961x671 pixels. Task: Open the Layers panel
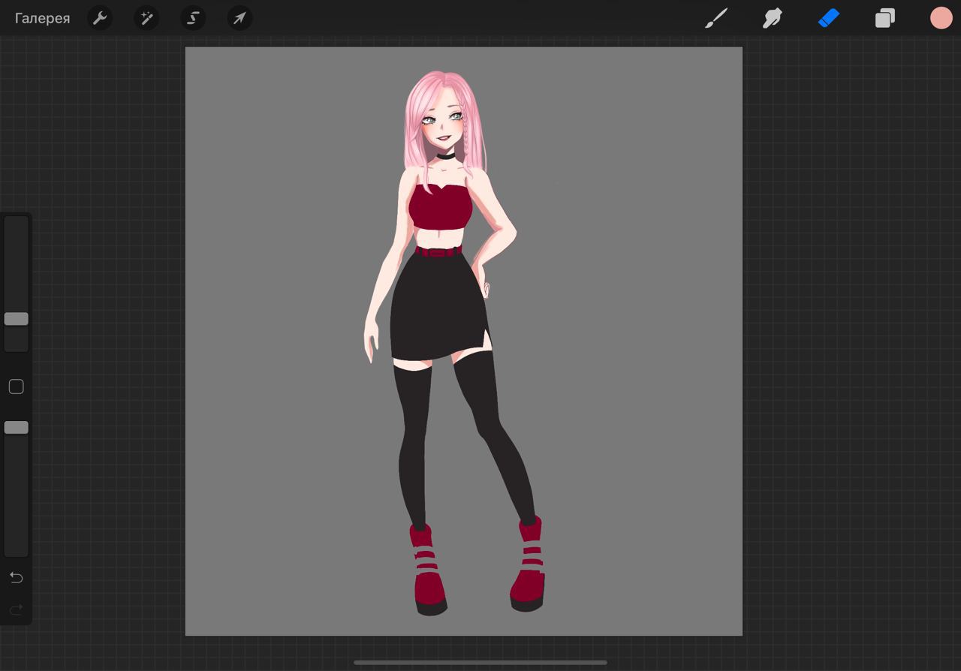pyautogui.click(x=885, y=18)
